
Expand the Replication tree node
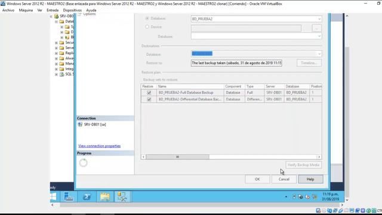click(x=56, y=53)
